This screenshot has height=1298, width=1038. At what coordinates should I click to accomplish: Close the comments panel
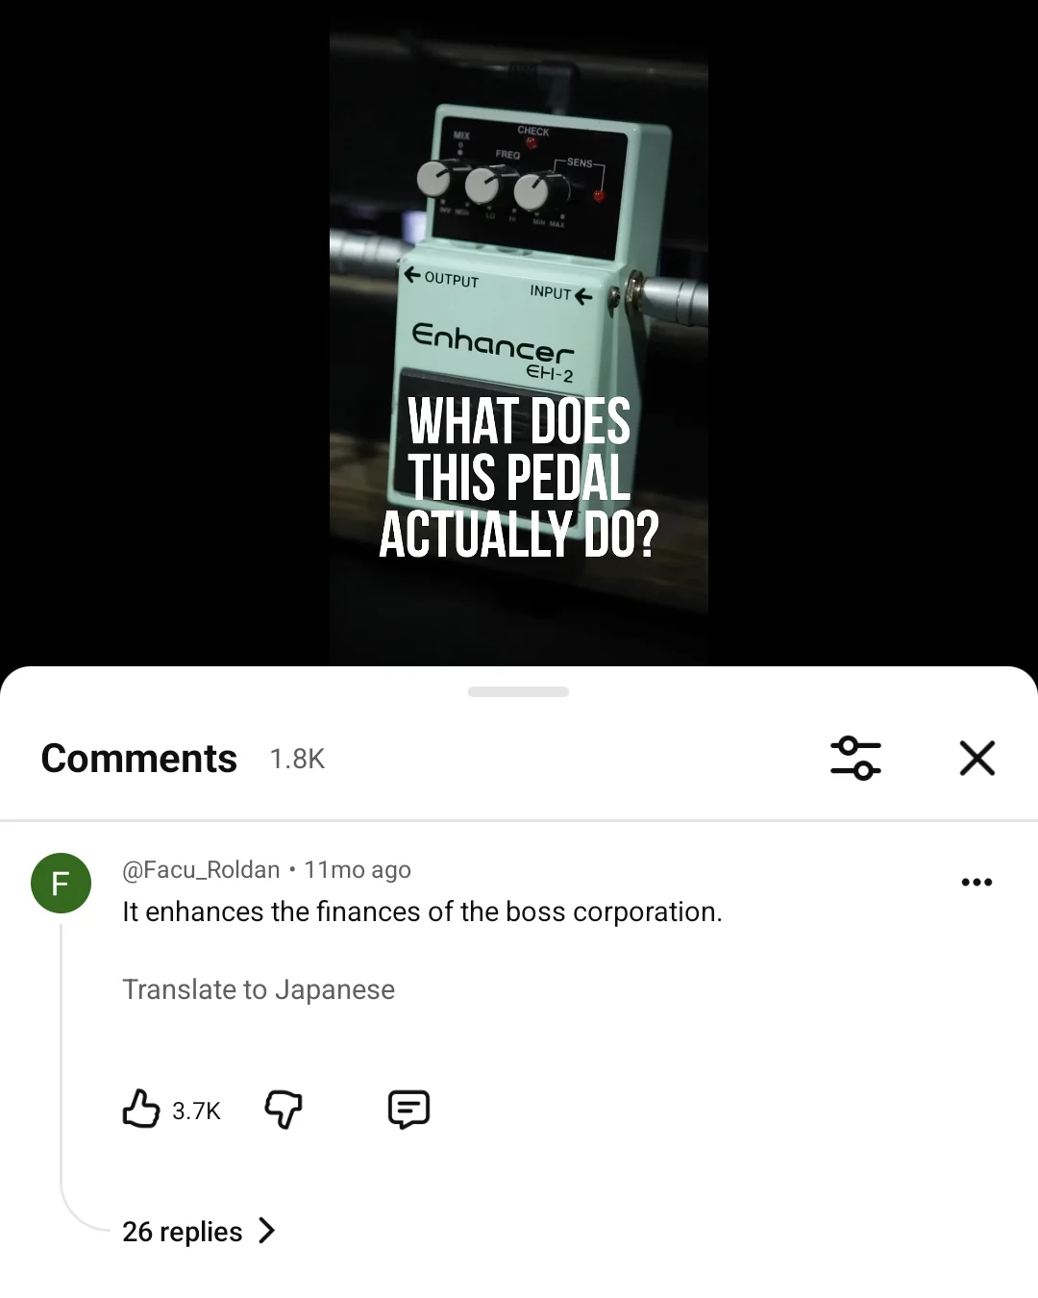[x=976, y=758]
